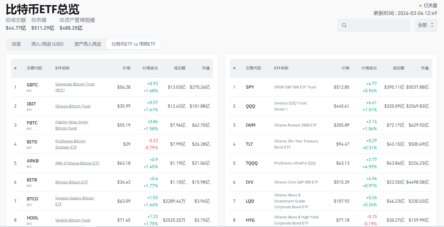
Task: Click 价格变化 header in Bitcoin ETF table
Action: point(150,68)
